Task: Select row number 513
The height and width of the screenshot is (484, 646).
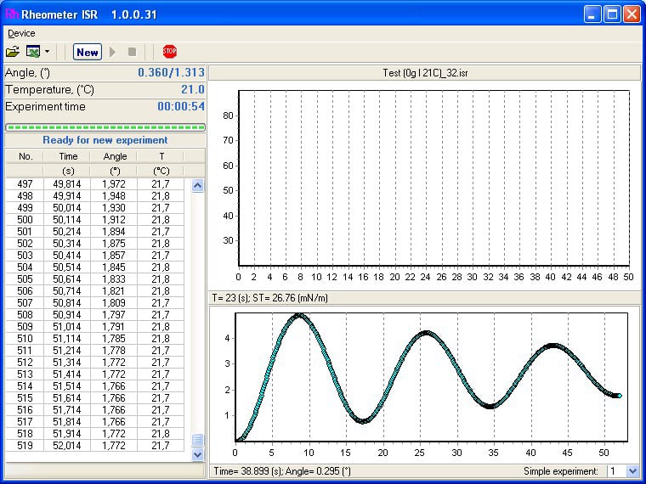Action: click(25, 374)
